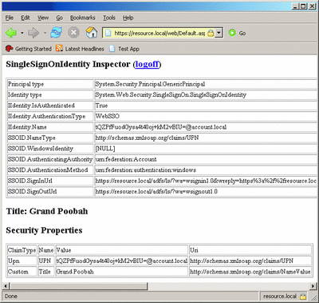Screen dimensions: 319x303
Task: Go to the Home page icon
Action: click(x=91, y=33)
